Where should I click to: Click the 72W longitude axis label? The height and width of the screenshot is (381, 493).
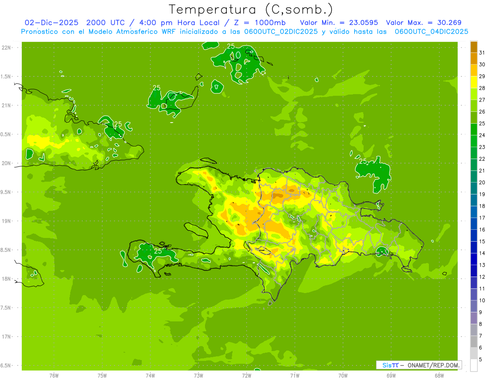coord(246,375)
